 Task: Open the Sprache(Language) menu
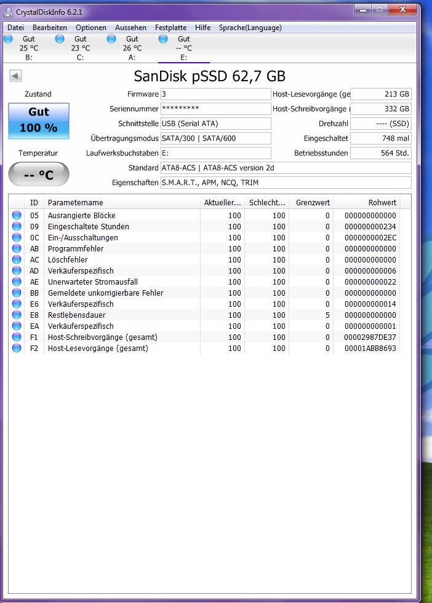250,28
